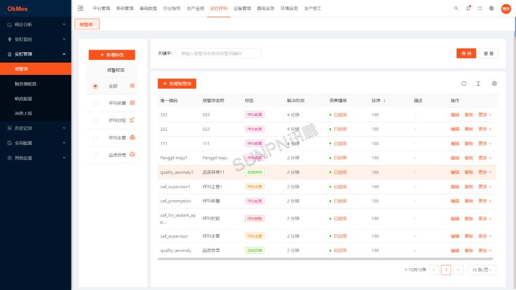Image resolution: width=516 pixels, height=290 pixels.
Task: Click the 新增报警项 button
Action: pos(177,83)
